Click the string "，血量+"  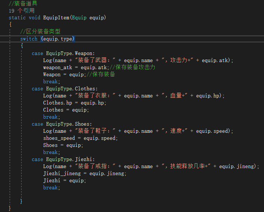[175, 96]
